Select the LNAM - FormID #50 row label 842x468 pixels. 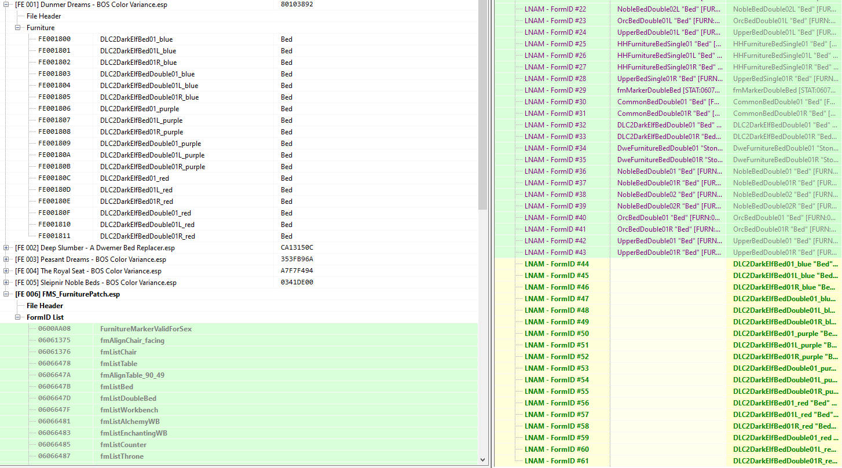557,334
